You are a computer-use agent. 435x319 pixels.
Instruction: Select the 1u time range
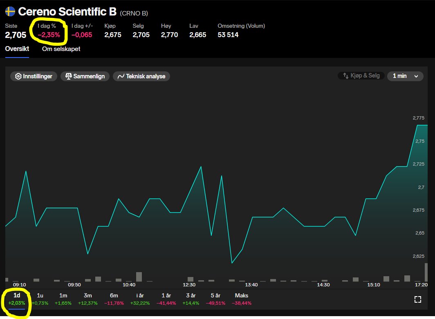tap(40, 299)
